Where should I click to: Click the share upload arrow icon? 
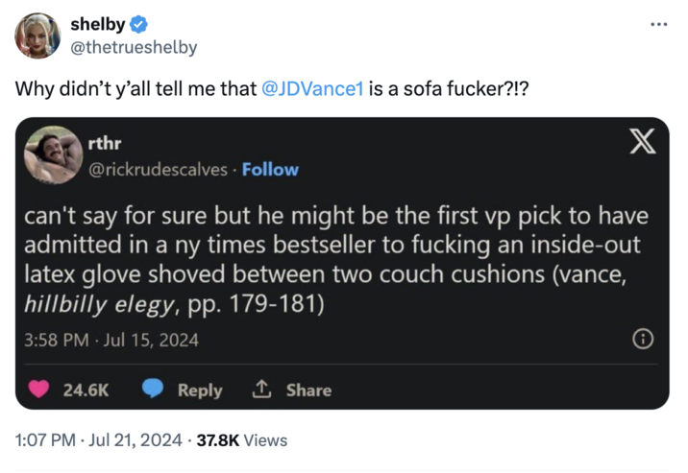coord(260,390)
